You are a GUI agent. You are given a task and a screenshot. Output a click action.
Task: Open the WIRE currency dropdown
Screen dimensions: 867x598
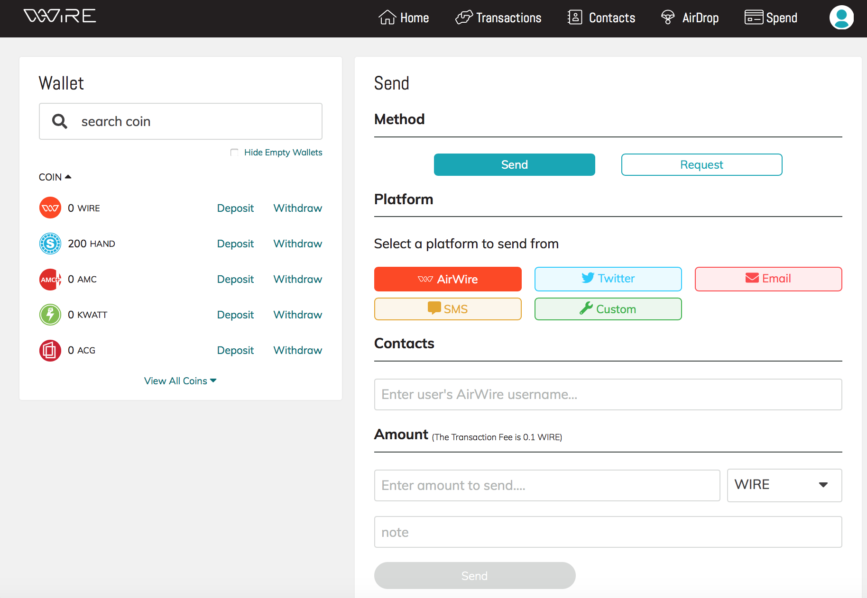(784, 485)
